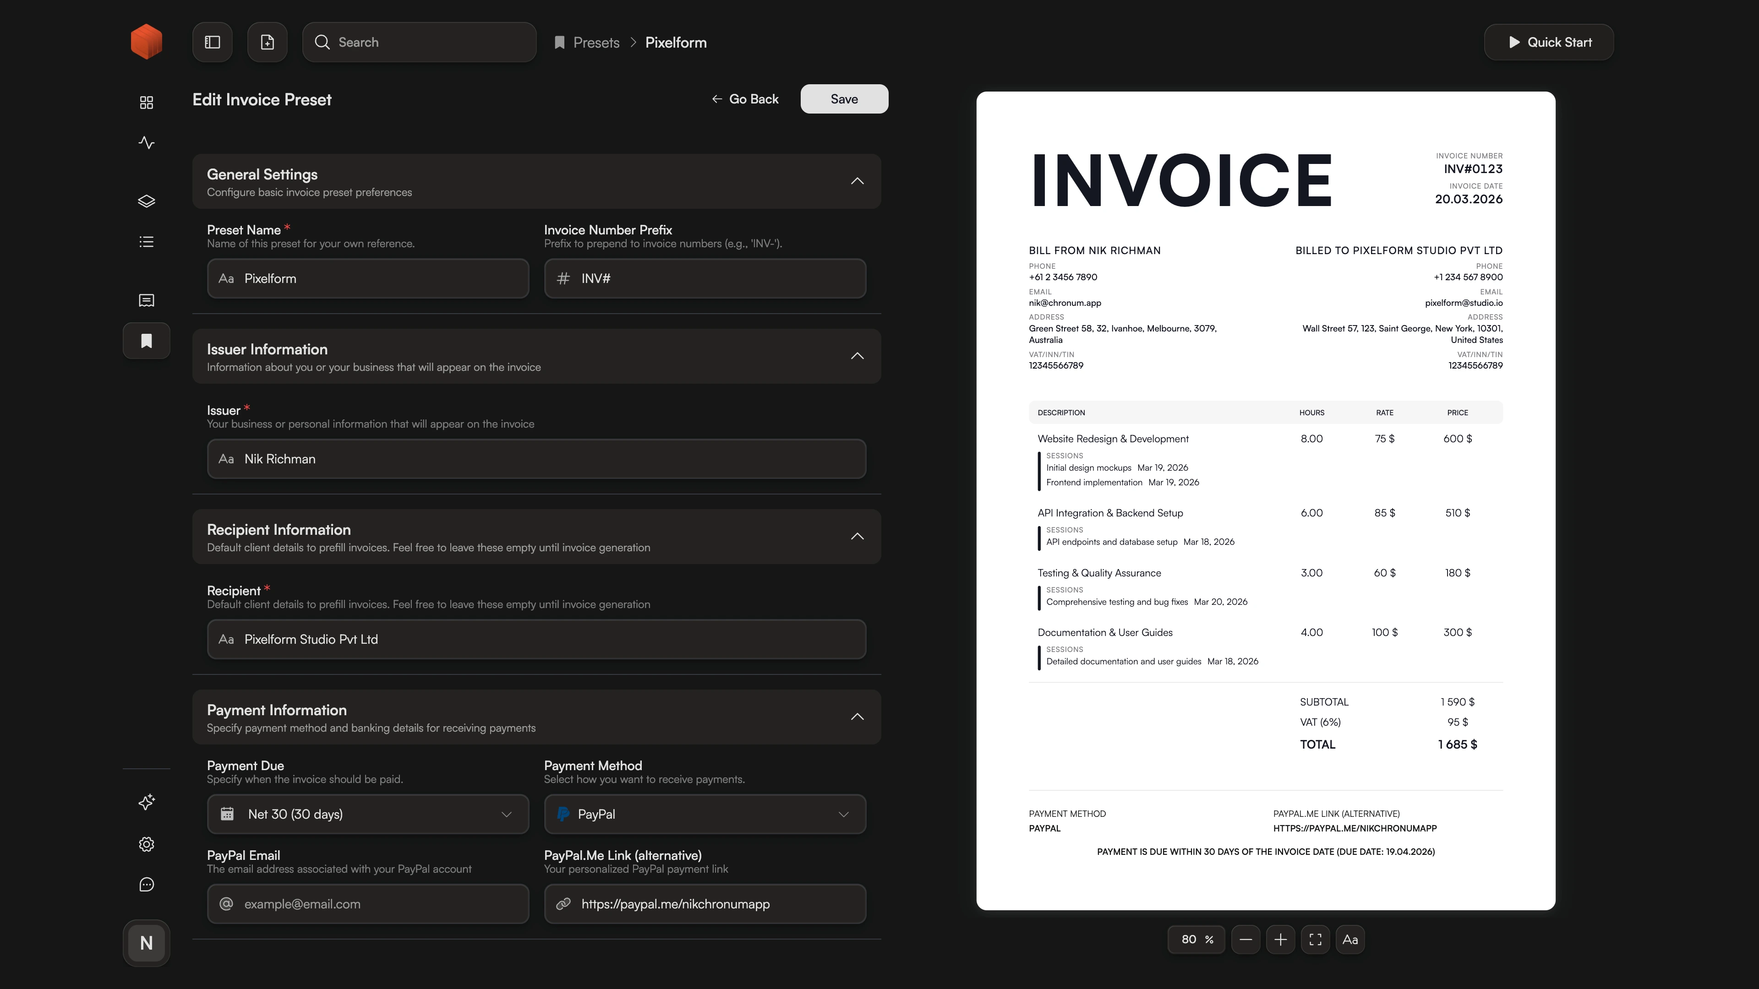Click the 80% zoom level control
This screenshot has height=989, width=1759.
click(1196, 939)
